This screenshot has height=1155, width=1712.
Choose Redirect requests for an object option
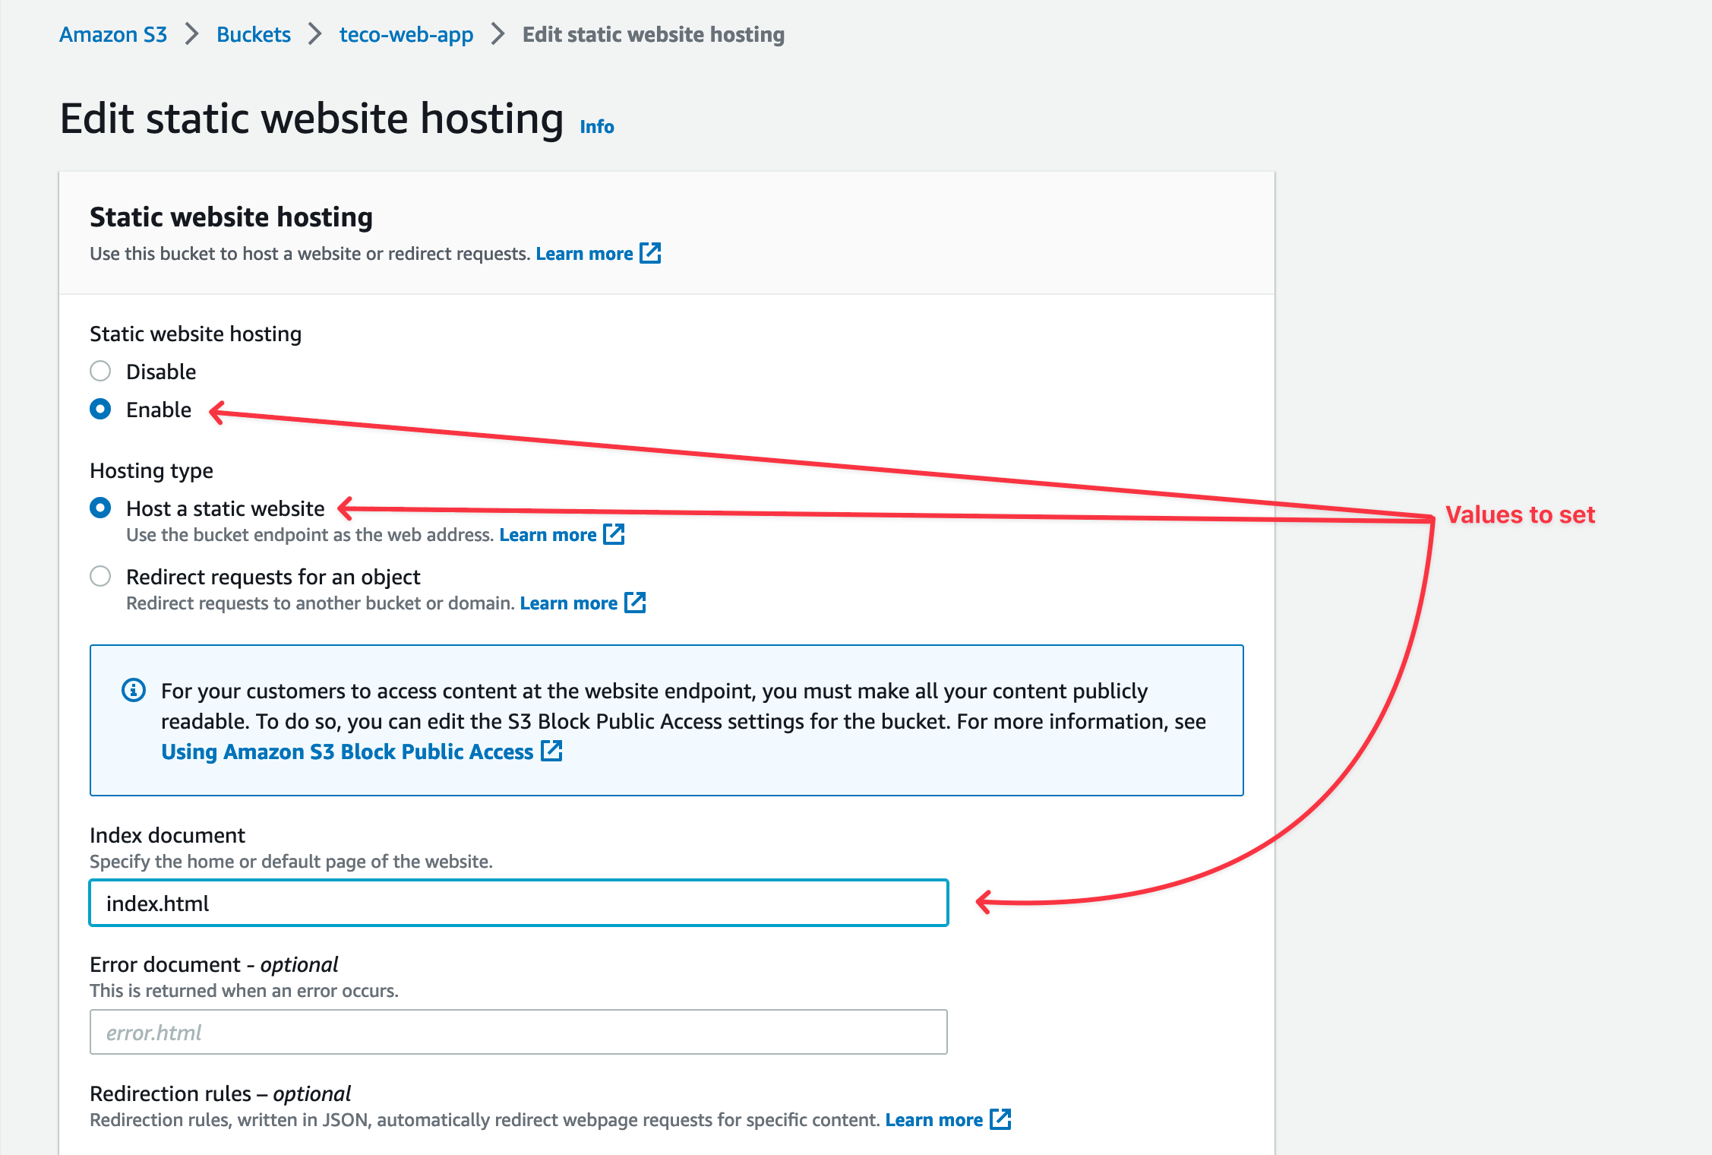99,577
